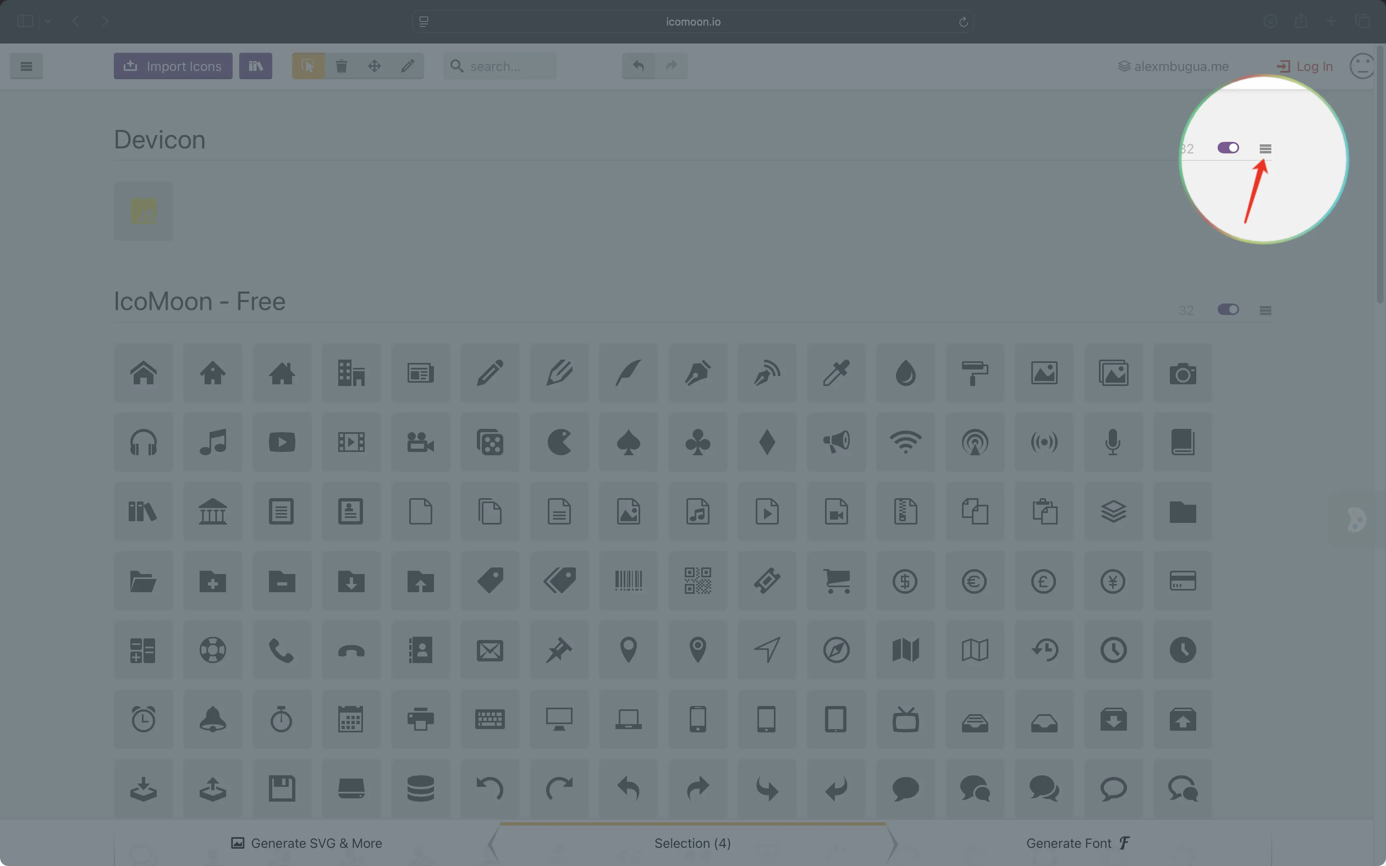Open the Edit icon tool (pencil)

click(407, 66)
